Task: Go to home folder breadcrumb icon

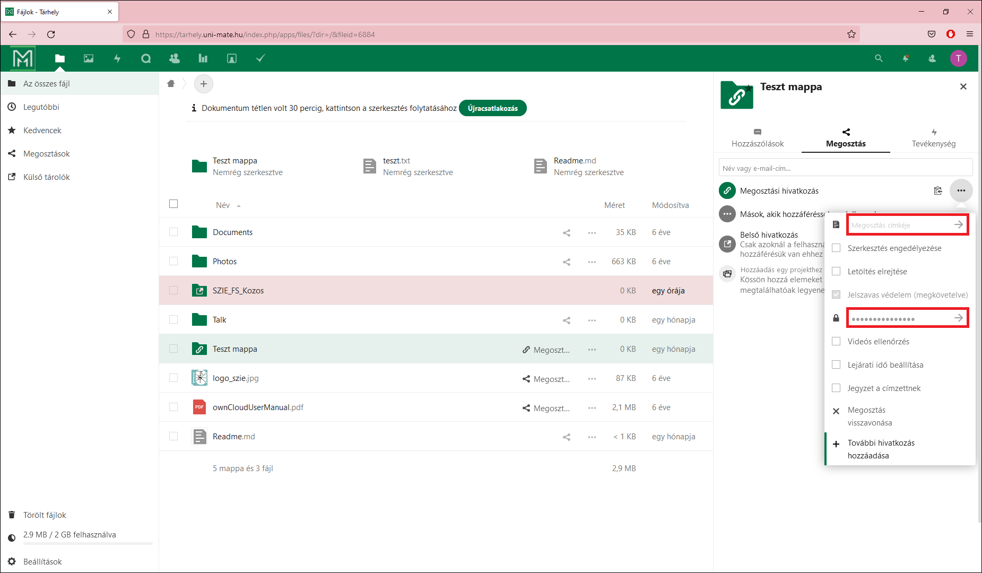Action: click(171, 84)
